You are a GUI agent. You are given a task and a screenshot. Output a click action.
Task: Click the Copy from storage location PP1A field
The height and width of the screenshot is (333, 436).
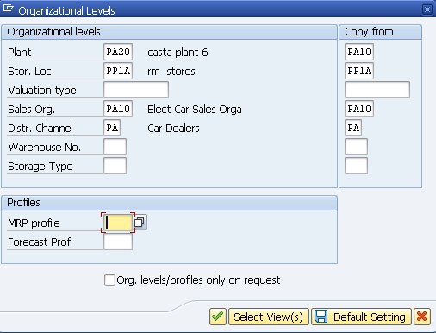click(x=359, y=71)
